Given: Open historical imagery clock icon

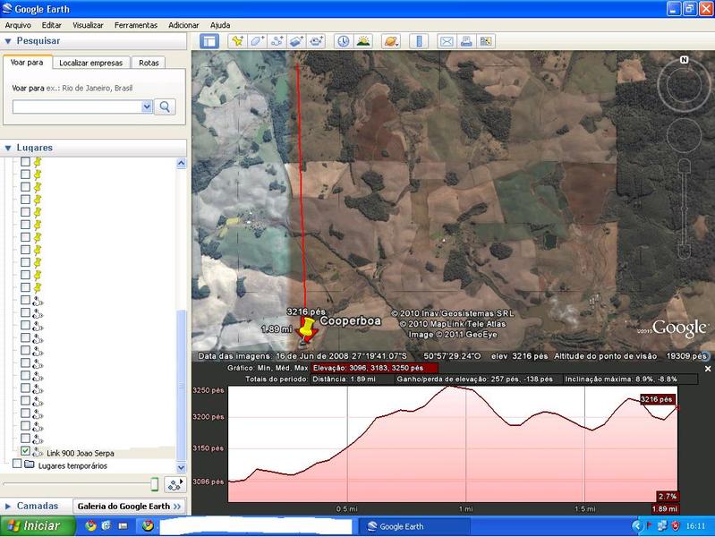Looking at the screenshot, I should pyautogui.click(x=343, y=41).
